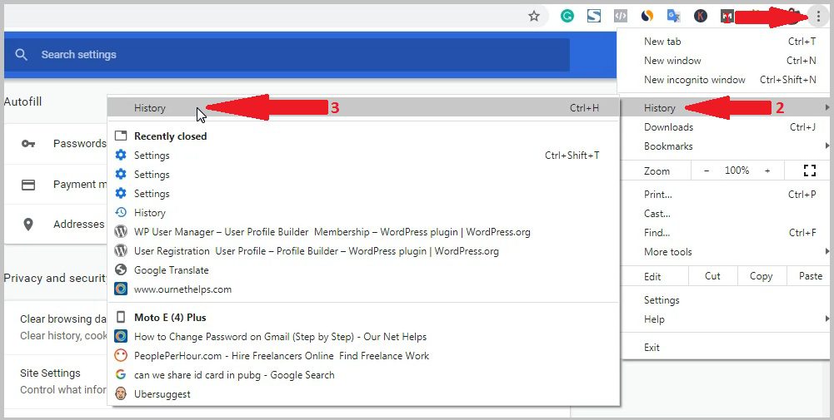Viewport: 834px width, 420px height.
Task: Click the search magnifier icon in settings
Action: pyautogui.click(x=22, y=54)
